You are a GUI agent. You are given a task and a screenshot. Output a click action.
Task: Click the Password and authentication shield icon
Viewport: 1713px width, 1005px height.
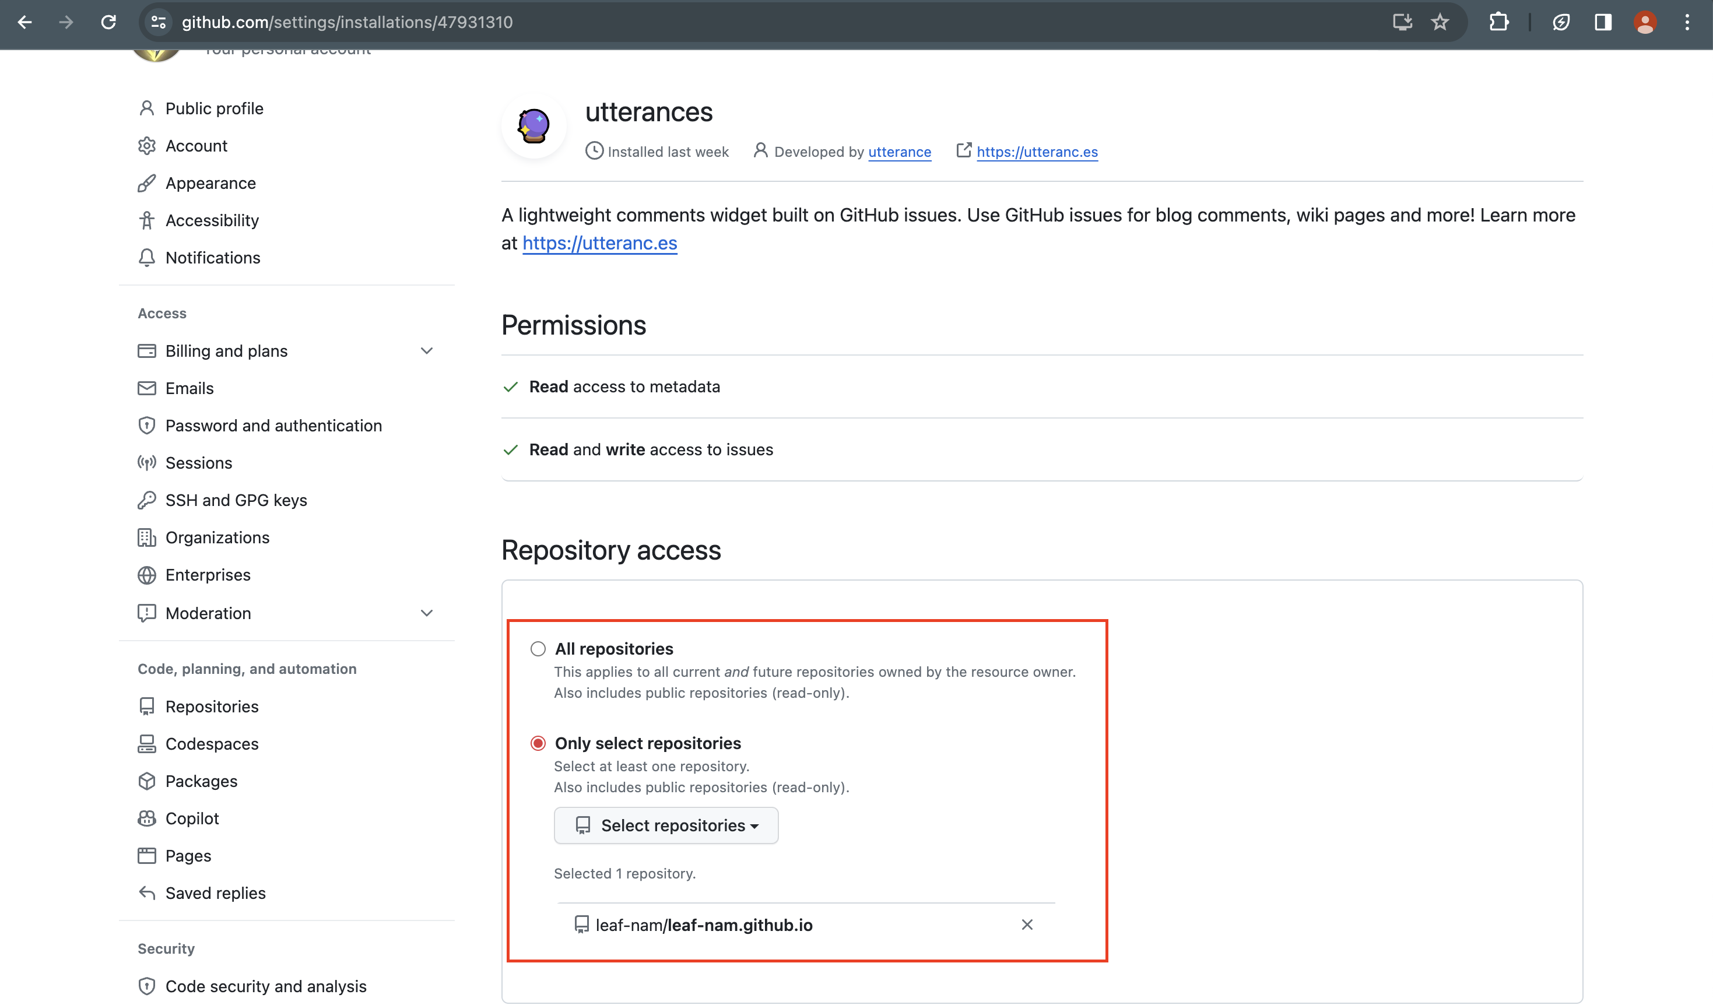[146, 426]
